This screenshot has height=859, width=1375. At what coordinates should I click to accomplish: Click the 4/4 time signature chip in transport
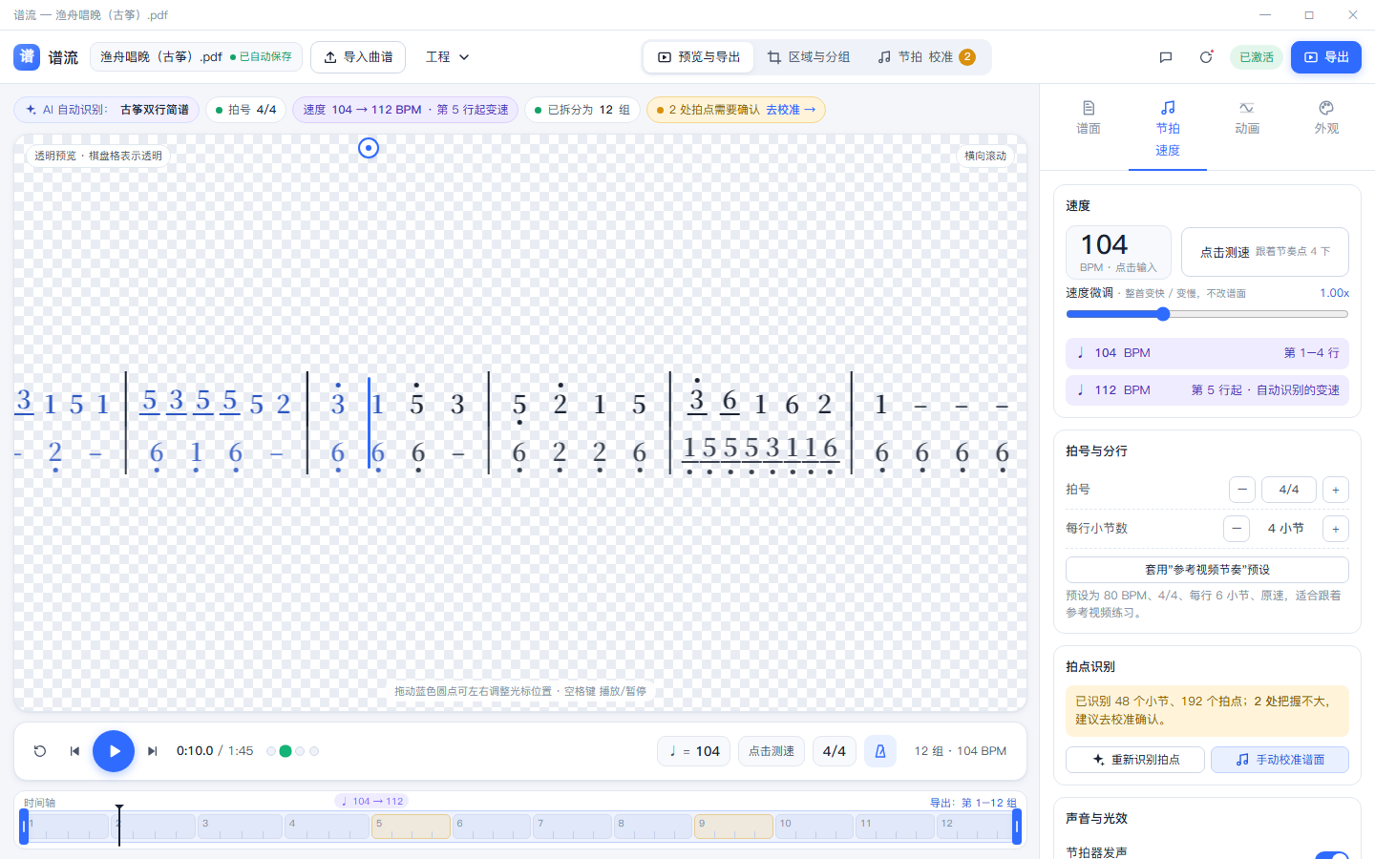[835, 751]
